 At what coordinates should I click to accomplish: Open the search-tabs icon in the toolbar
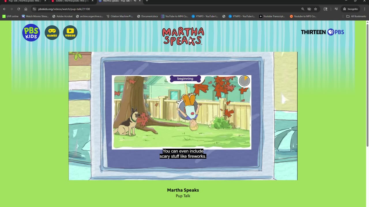[x=325, y=9]
